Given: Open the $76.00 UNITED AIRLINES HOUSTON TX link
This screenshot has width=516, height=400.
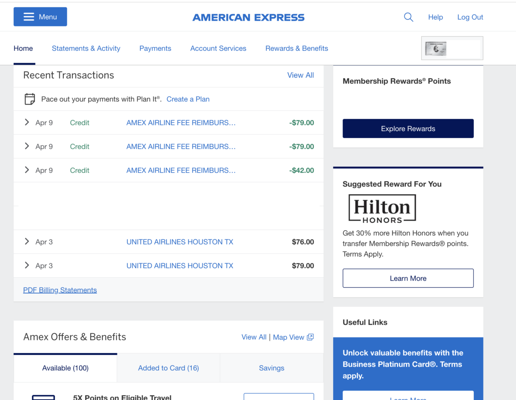Looking at the screenshot, I should pyautogui.click(x=180, y=242).
